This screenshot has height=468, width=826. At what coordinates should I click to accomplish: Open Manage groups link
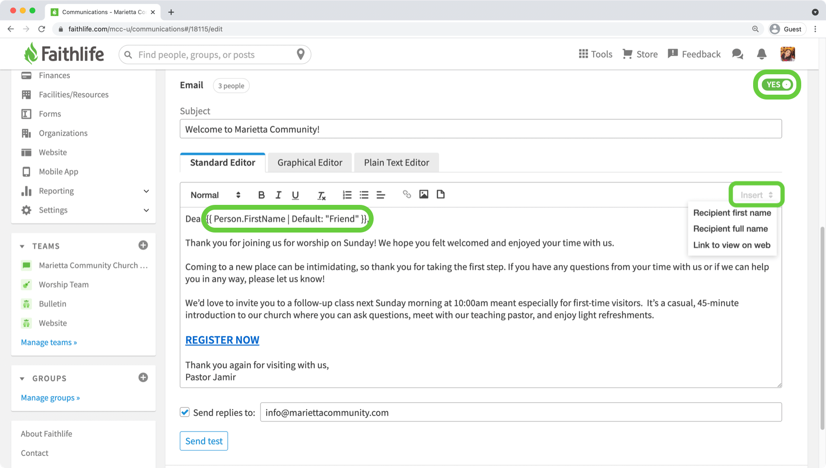coord(50,398)
